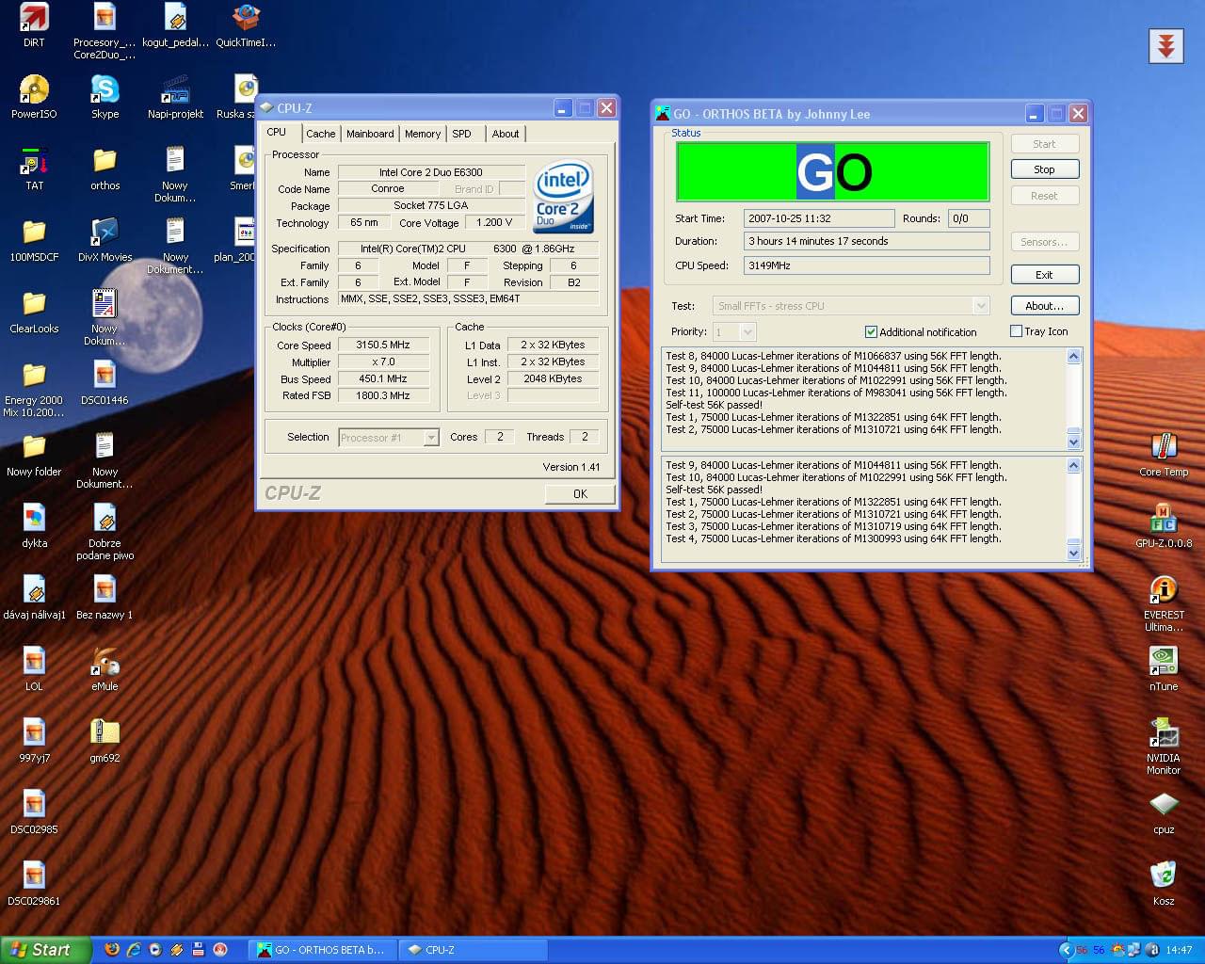Select the ORTHOS BETA taskbar button
Screen dimensions: 1205x964
pos(323,950)
